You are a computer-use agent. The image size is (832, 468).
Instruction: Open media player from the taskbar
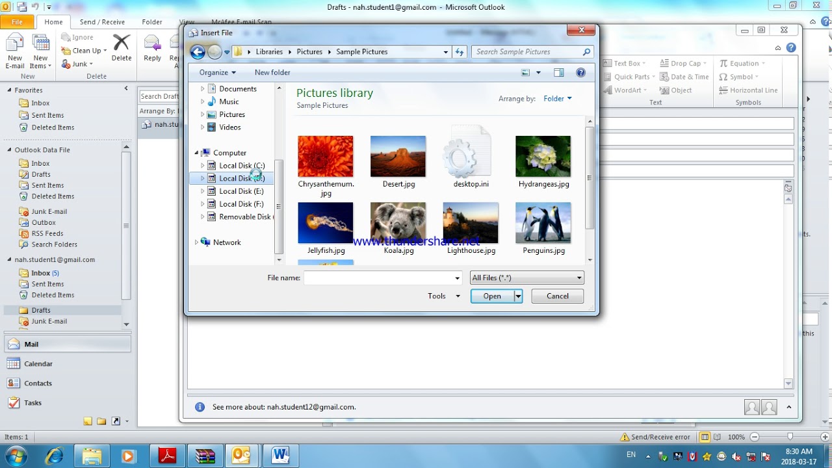(x=128, y=456)
